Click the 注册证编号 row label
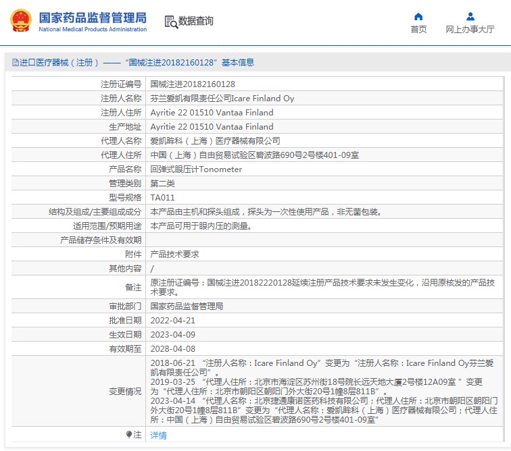This screenshot has width=511, height=451. pos(121,84)
